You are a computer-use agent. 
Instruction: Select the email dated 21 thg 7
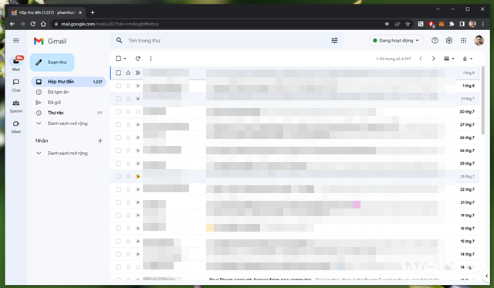pyautogui.click(x=118, y=202)
